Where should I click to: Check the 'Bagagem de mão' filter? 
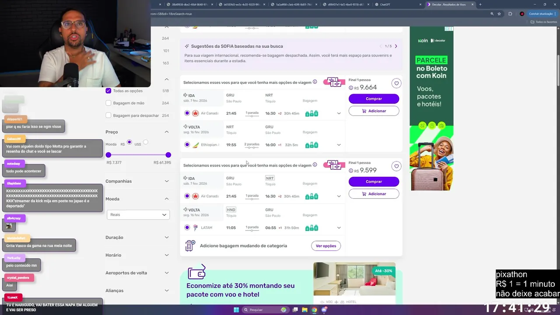point(108,103)
